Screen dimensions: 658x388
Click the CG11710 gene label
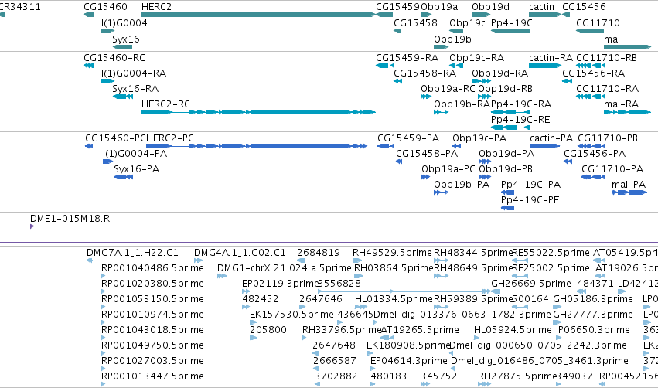[x=598, y=23]
